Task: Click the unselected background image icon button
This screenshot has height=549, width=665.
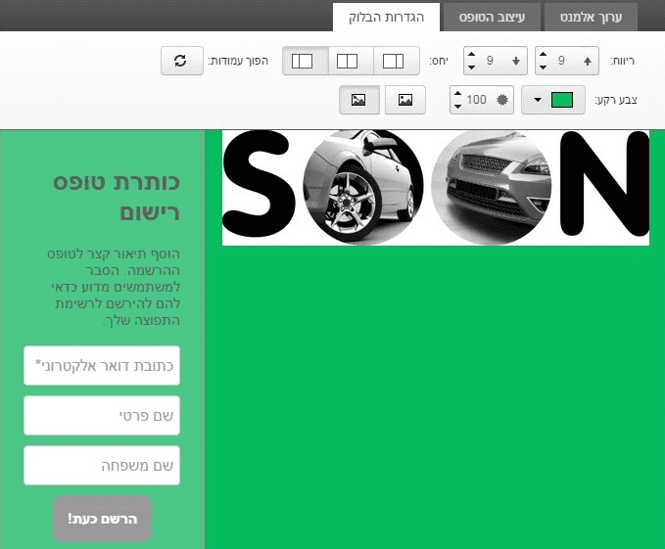Action: pos(405,100)
